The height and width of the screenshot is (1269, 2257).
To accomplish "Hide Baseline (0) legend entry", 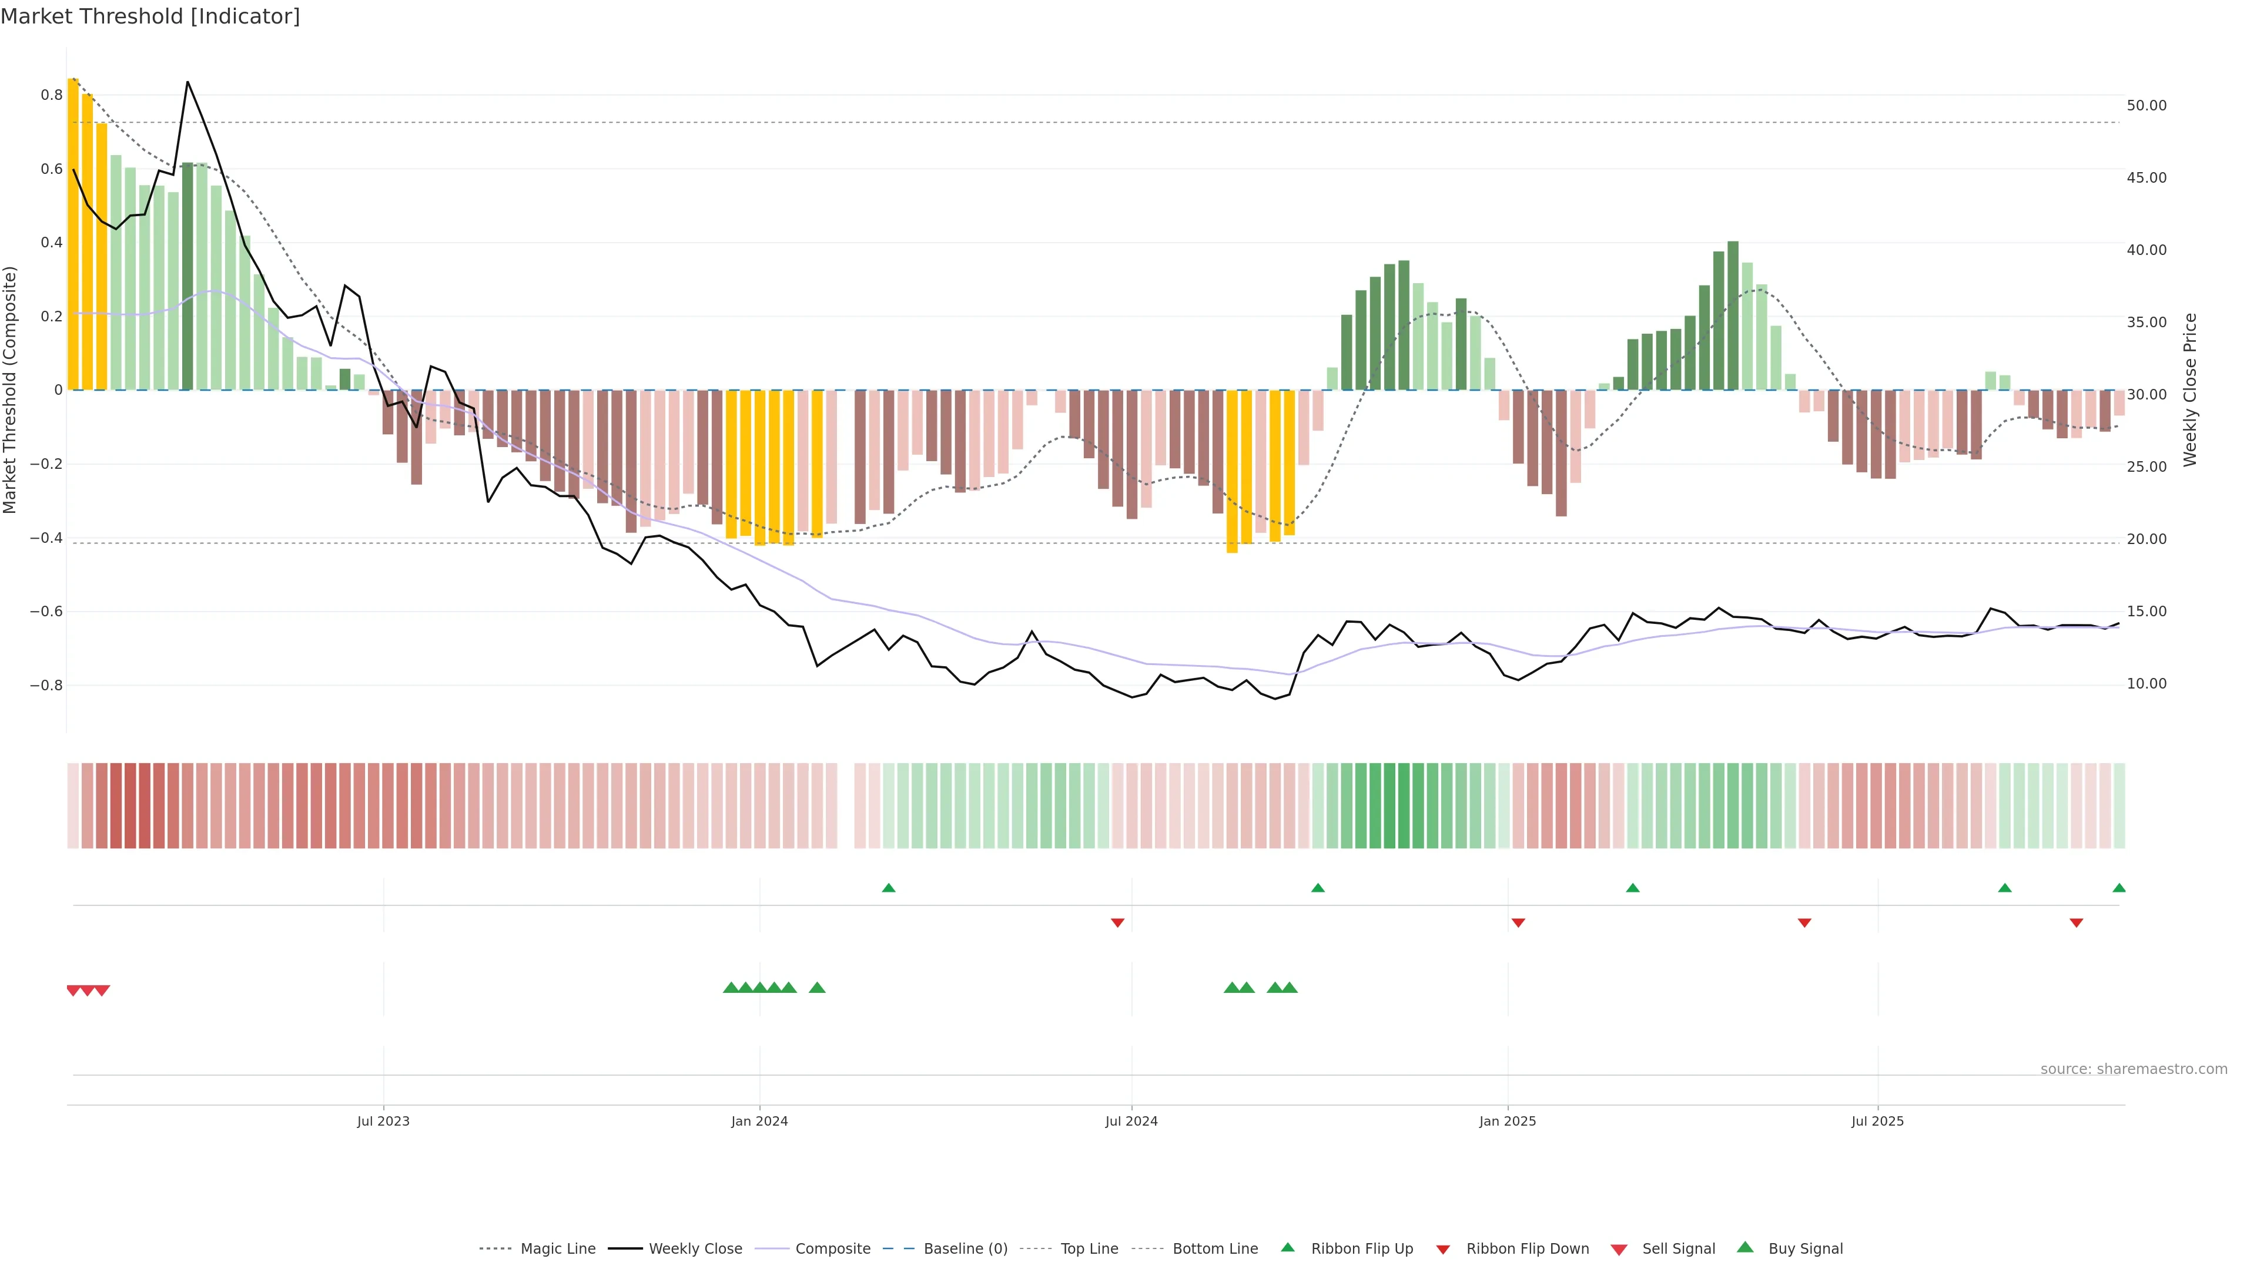I will pos(966,1249).
